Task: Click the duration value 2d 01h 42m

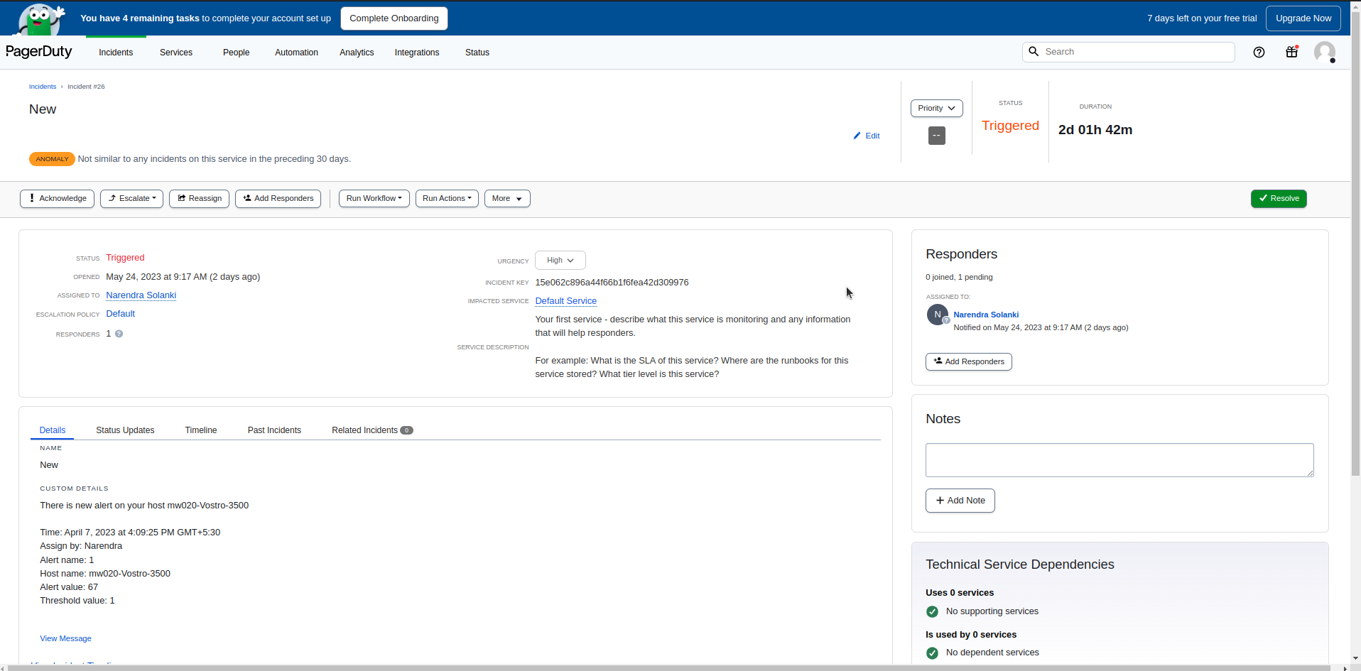Action: pos(1095,130)
